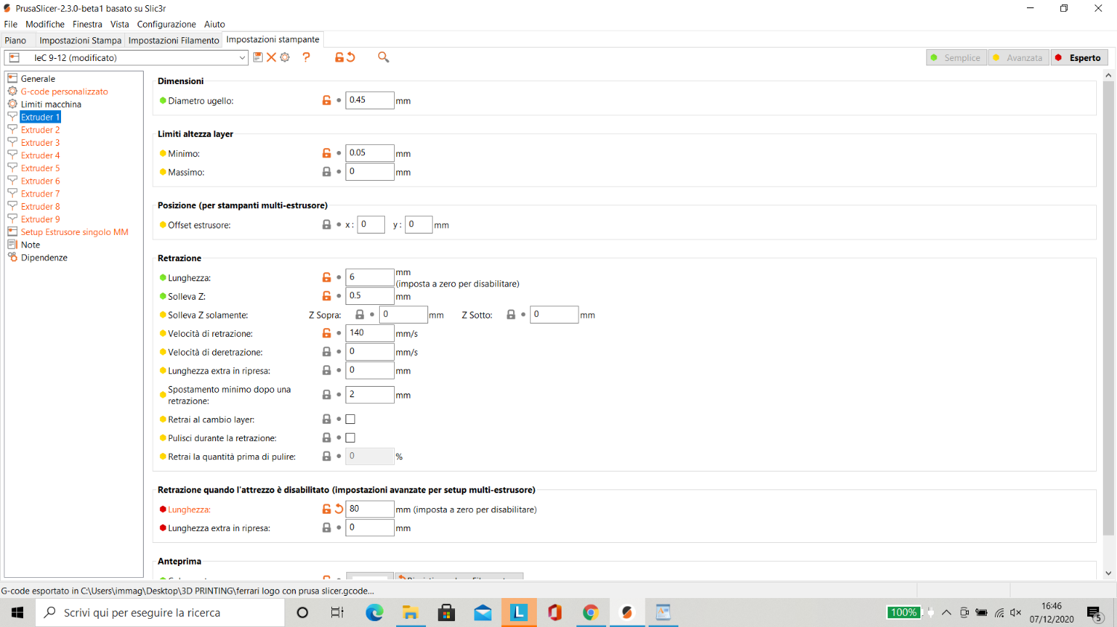Open G-code personalizzato page
Screen dimensions: 1117x627
point(64,91)
